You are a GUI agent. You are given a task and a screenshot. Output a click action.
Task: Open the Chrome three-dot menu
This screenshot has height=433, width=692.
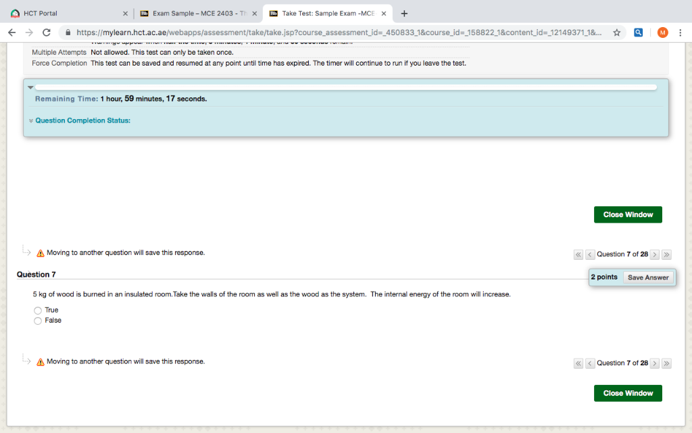coord(680,32)
